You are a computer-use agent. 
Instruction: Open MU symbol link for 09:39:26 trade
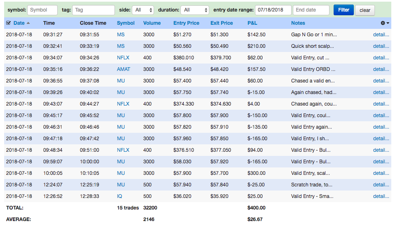click(x=121, y=92)
